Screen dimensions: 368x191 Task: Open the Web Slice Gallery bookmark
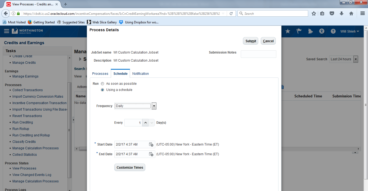click(102, 22)
